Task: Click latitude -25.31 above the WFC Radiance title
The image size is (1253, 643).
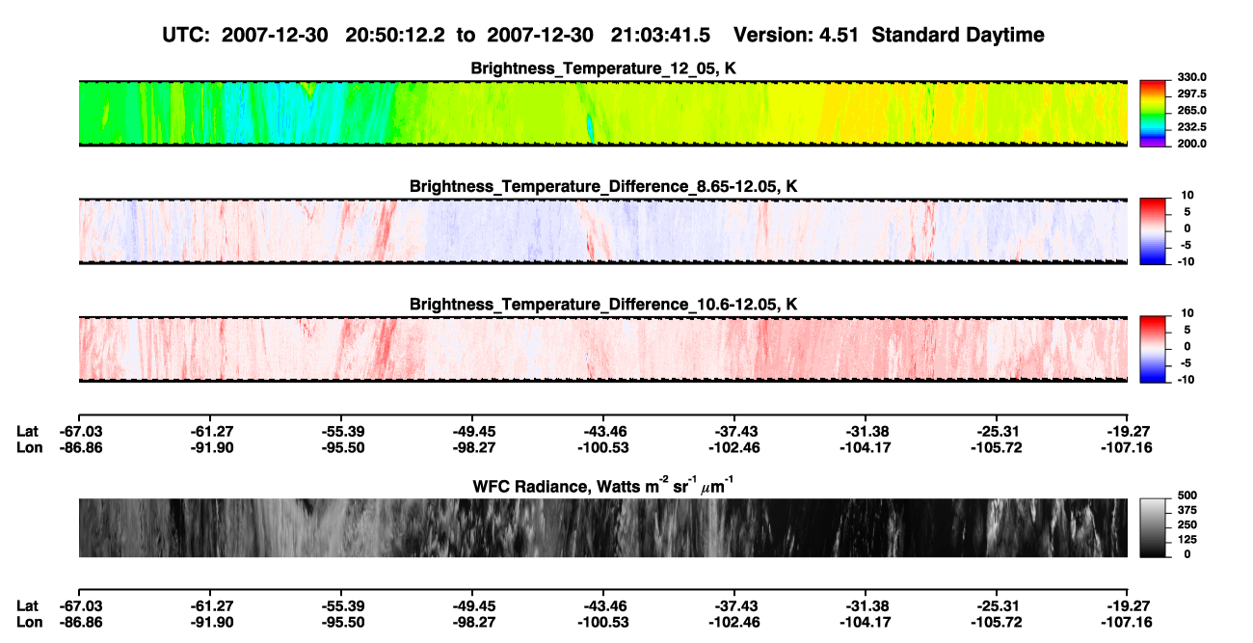Action: pyautogui.click(x=999, y=432)
